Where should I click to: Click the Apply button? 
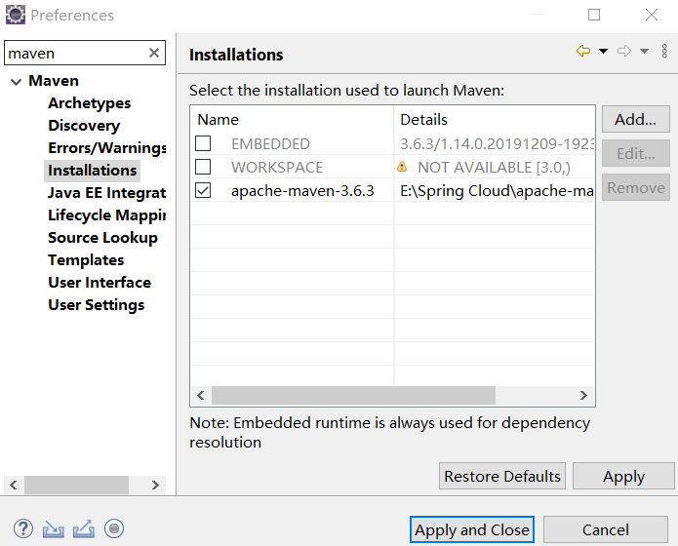623,476
